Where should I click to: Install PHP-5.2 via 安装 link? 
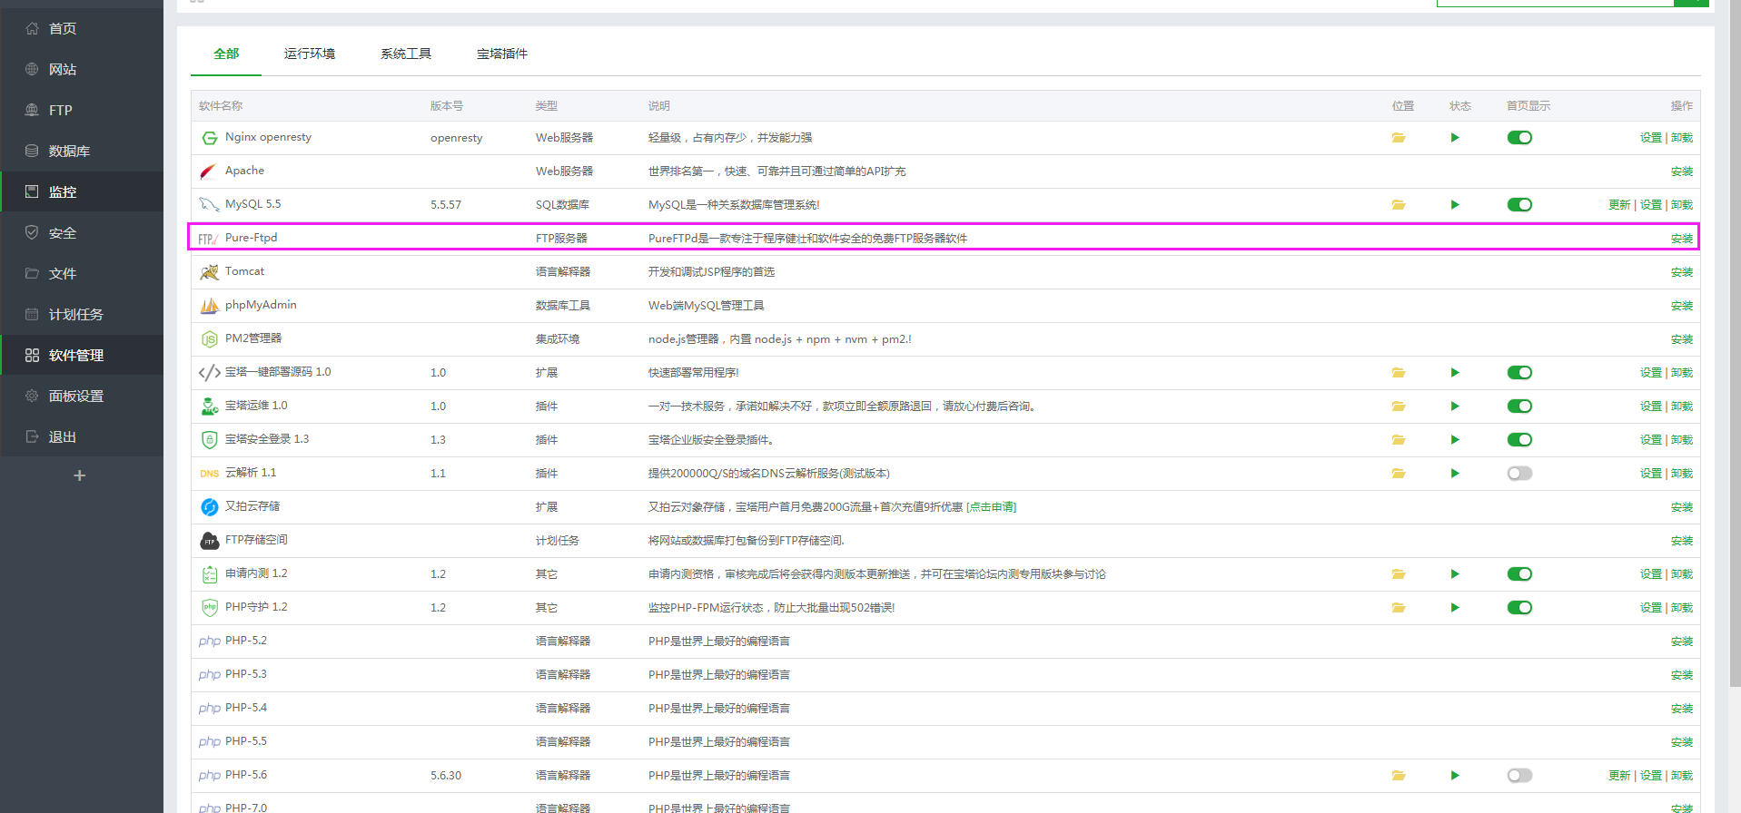pyautogui.click(x=1682, y=642)
